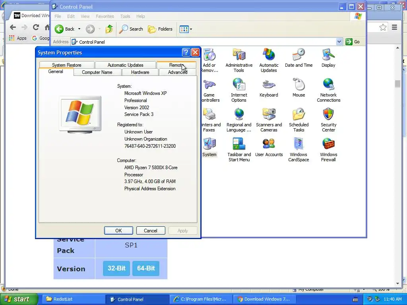This screenshot has width=407, height=305.
Task: Open Keyboard settings icon
Action: (269, 87)
